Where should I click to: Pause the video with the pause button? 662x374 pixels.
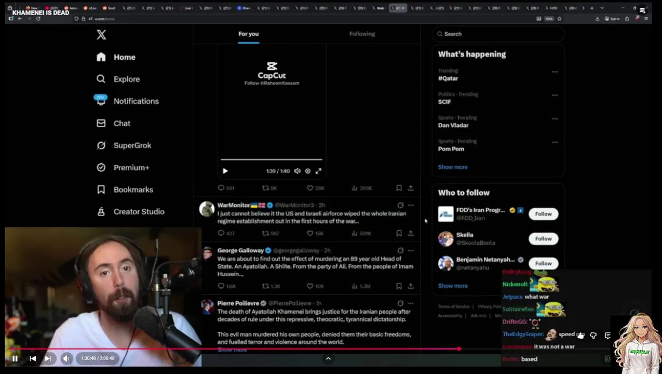click(15, 358)
